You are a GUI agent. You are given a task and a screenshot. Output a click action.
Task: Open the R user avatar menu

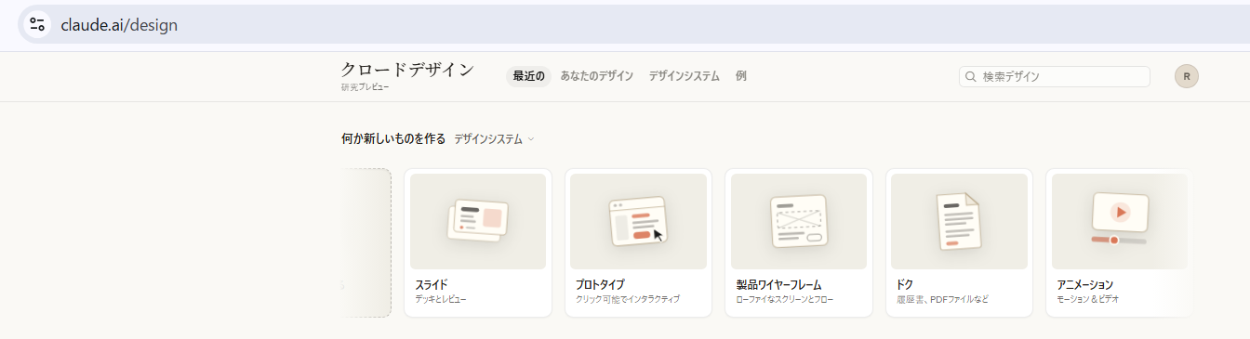pos(1186,76)
